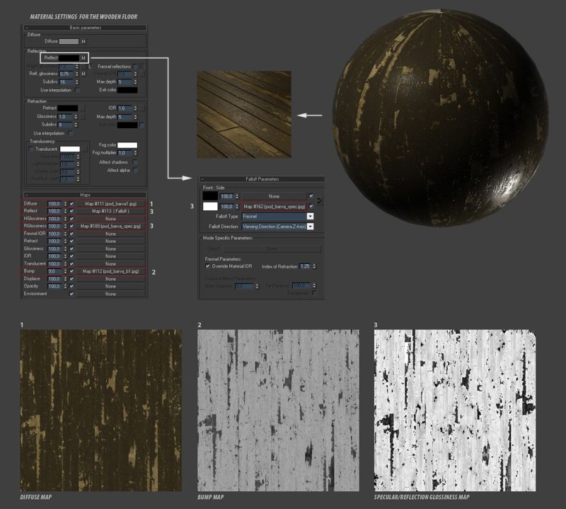The width and height of the screenshot is (566, 509).
Task: Click the lock icon next to Fresnel IOR
Action: [141, 74]
